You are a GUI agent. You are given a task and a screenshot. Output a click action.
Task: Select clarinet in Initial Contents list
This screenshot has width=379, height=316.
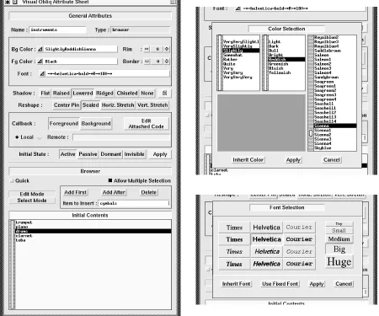[93, 236]
